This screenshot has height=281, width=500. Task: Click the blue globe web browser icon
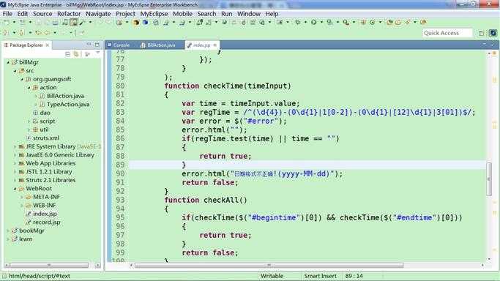(x=145, y=22)
